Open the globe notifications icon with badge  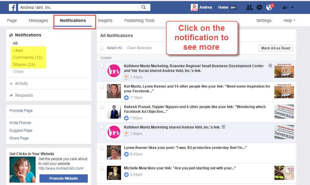click(269, 7)
